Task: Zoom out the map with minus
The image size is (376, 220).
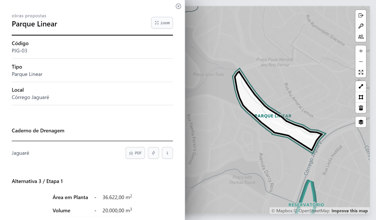Action: tap(361, 62)
